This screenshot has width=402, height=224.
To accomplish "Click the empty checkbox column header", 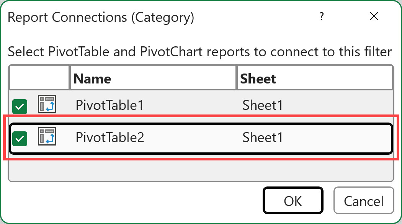I will point(38,77).
